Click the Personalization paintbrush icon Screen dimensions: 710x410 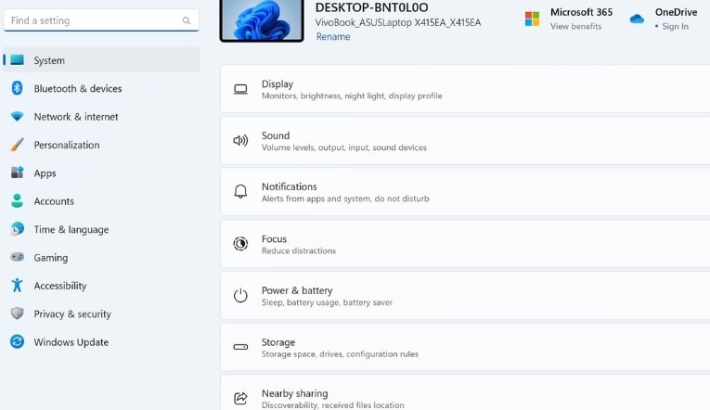pyautogui.click(x=18, y=145)
